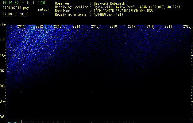Click the HROFFT 1.0.0 title text
This screenshot has height=123, width=193.
coord(24,2)
